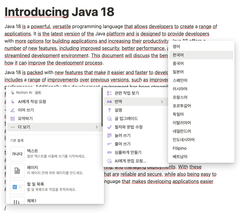Translate to 스페인어
Viewport: 240px width, 213px height.
point(201,80)
